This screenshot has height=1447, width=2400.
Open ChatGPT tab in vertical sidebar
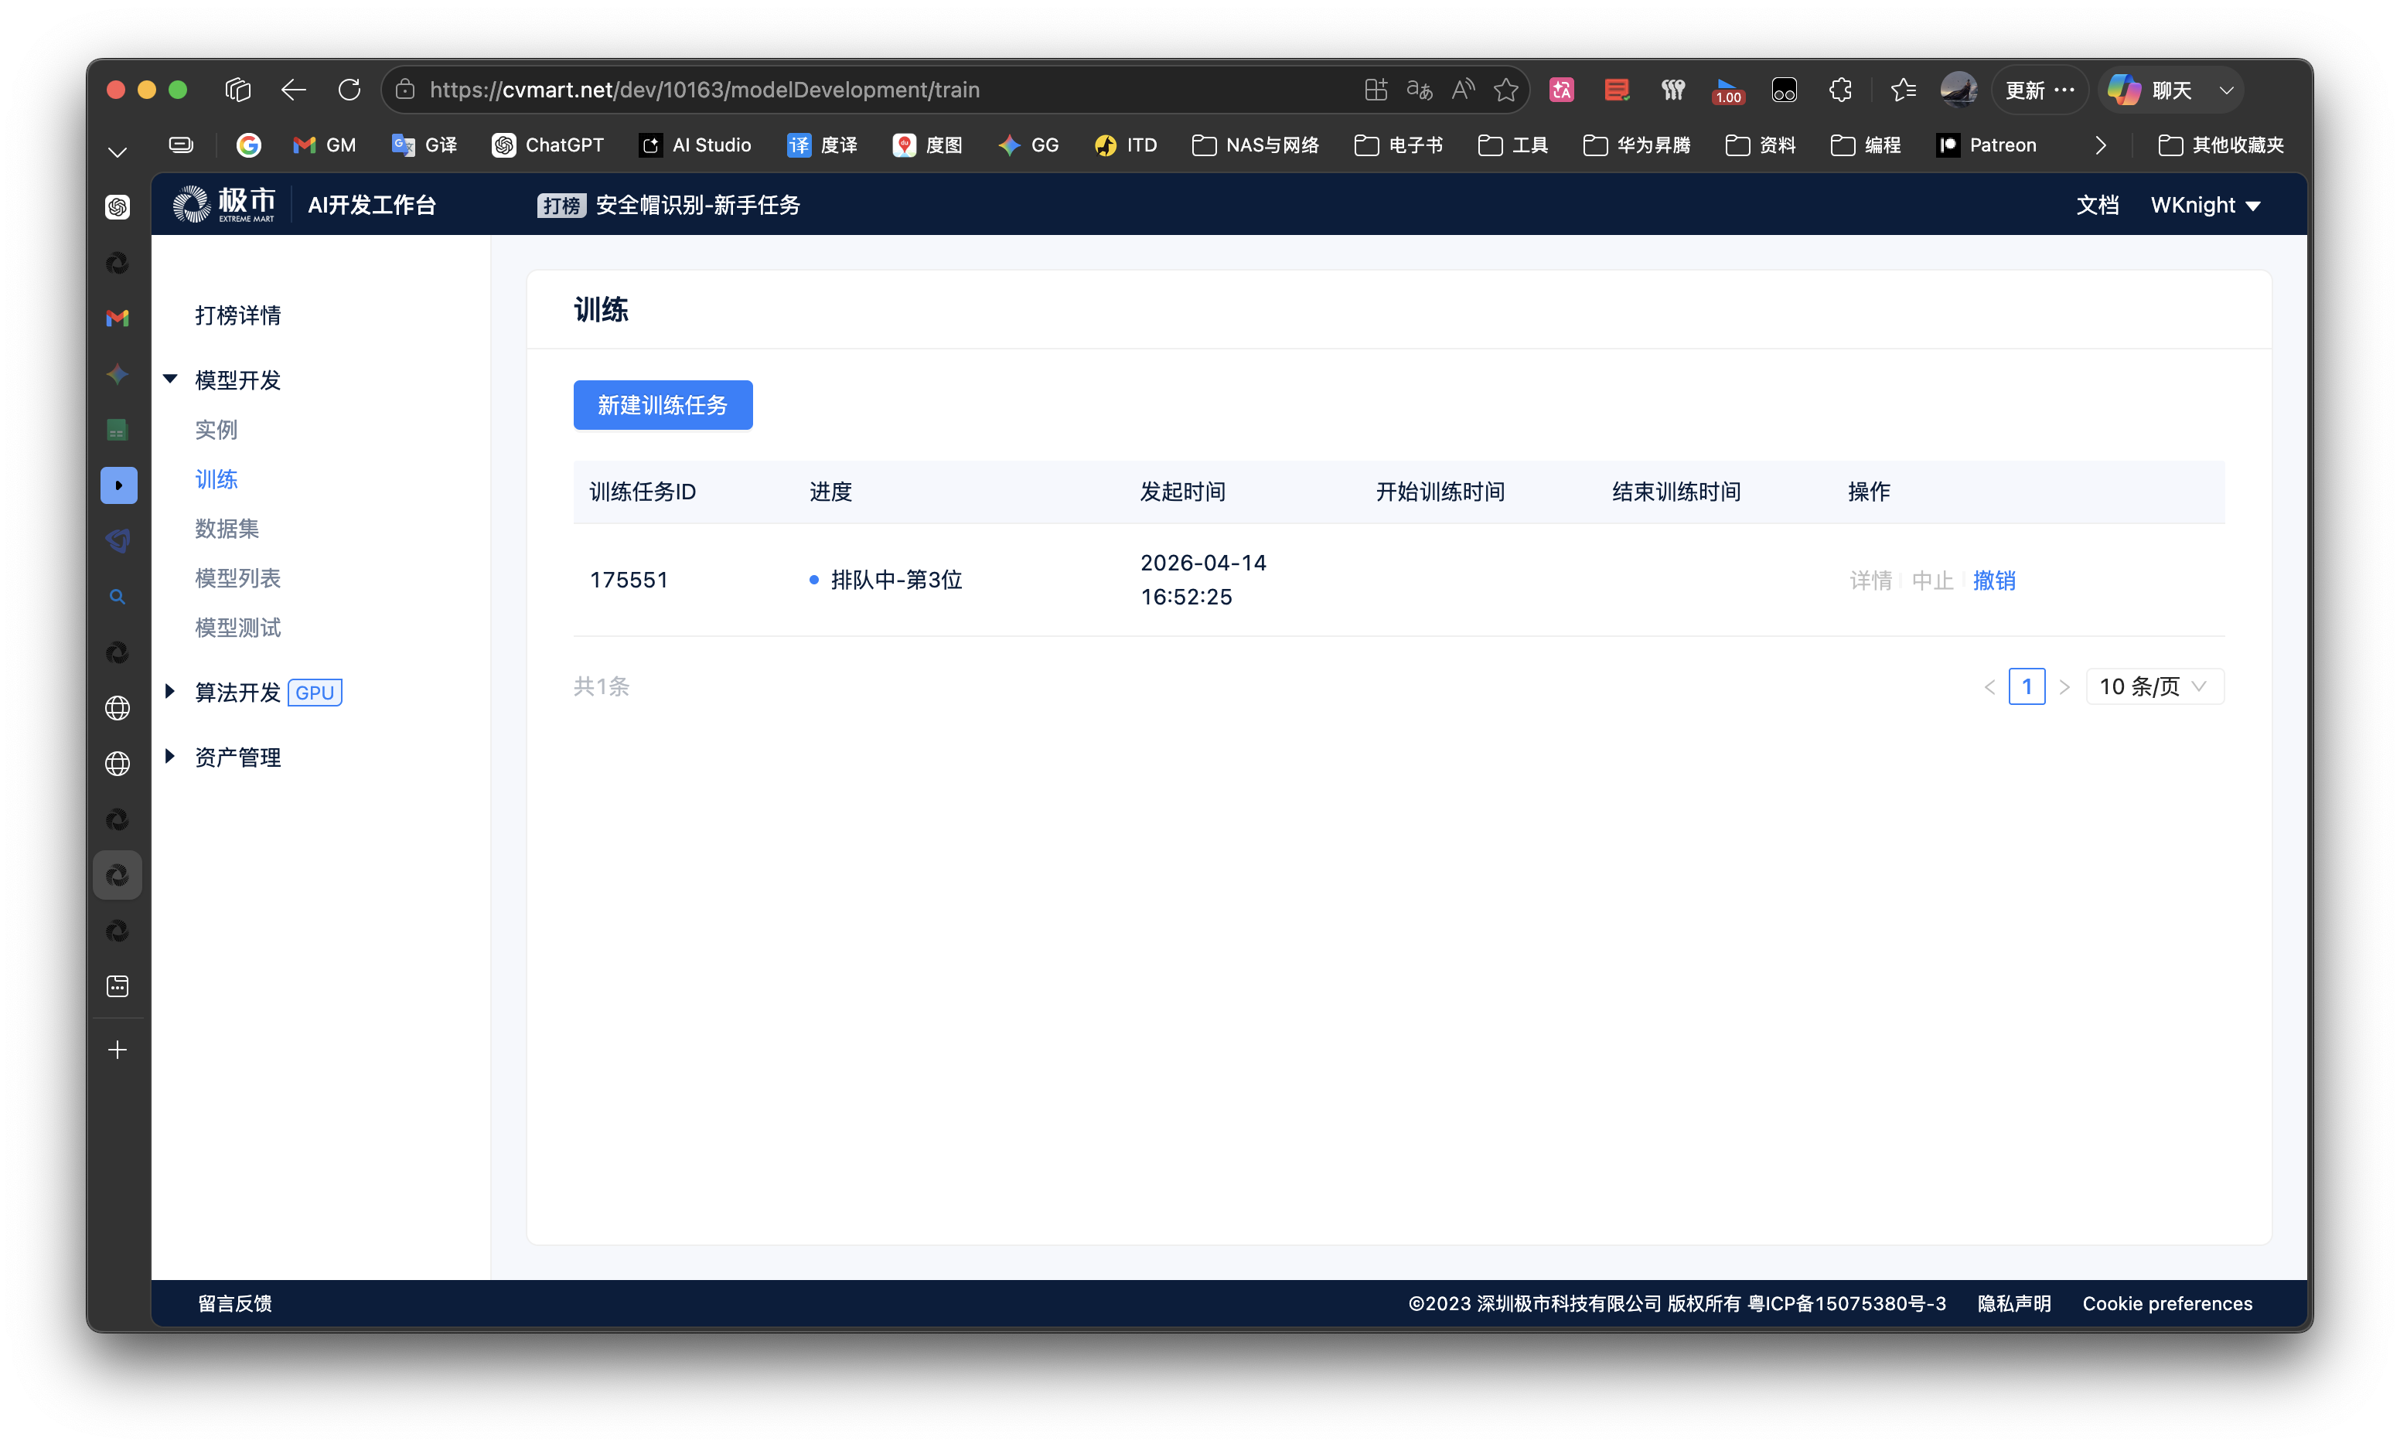[118, 206]
